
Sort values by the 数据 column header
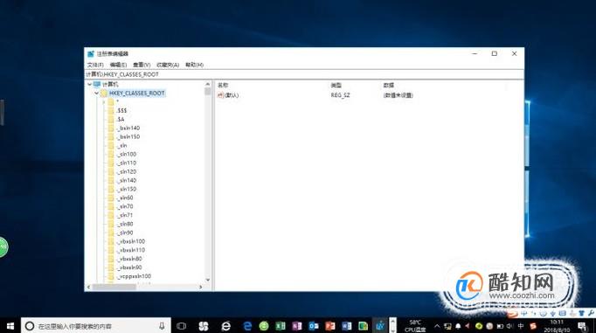click(x=389, y=86)
